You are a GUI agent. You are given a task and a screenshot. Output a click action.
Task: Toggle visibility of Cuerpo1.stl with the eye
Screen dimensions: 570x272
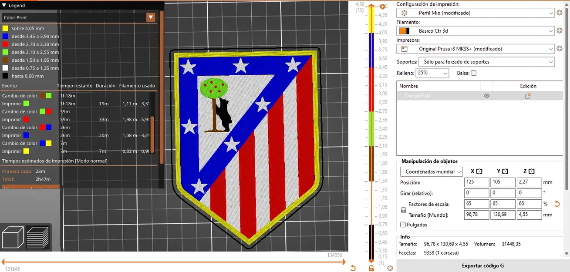tap(486, 95)
